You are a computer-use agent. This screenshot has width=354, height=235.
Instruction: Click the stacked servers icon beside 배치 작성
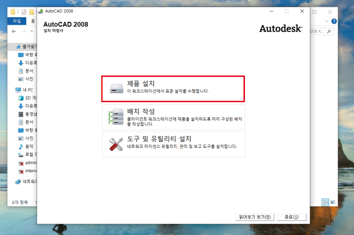pyautogui.click(x=116, y=117)
